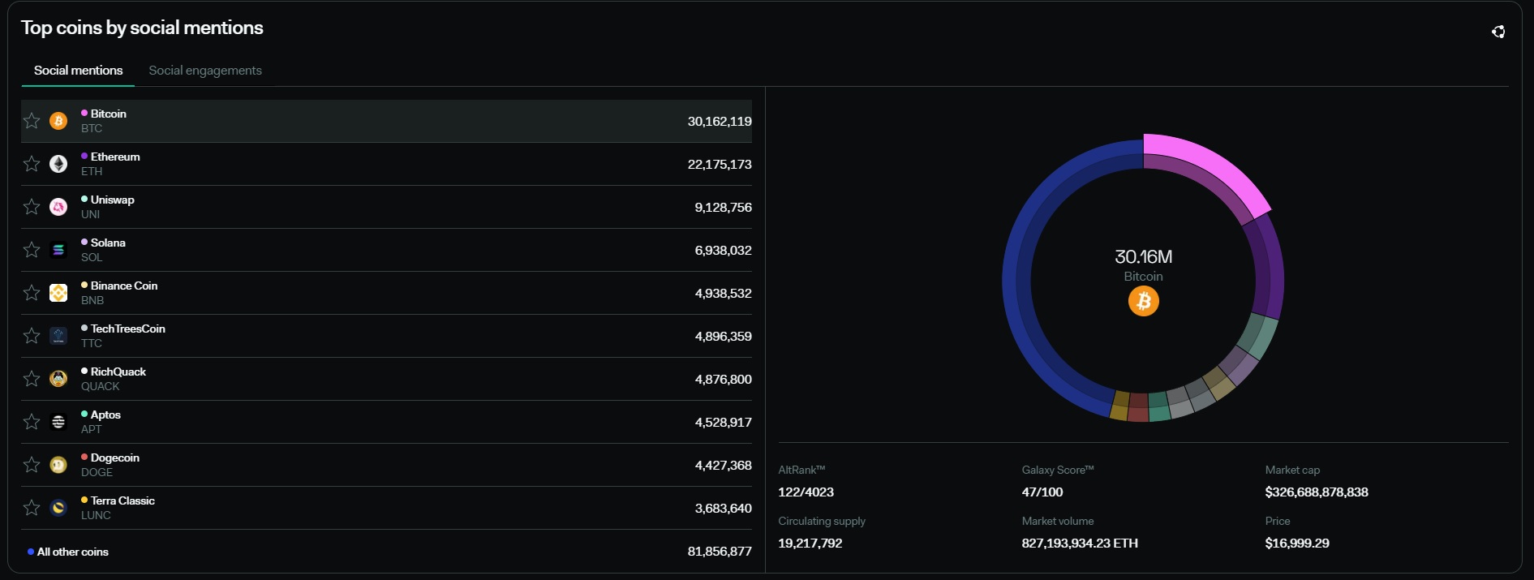The height and width of the screenshot is (580, 1534).
Task: Click the Terra Classic logo icon
Action: point(58,508)
